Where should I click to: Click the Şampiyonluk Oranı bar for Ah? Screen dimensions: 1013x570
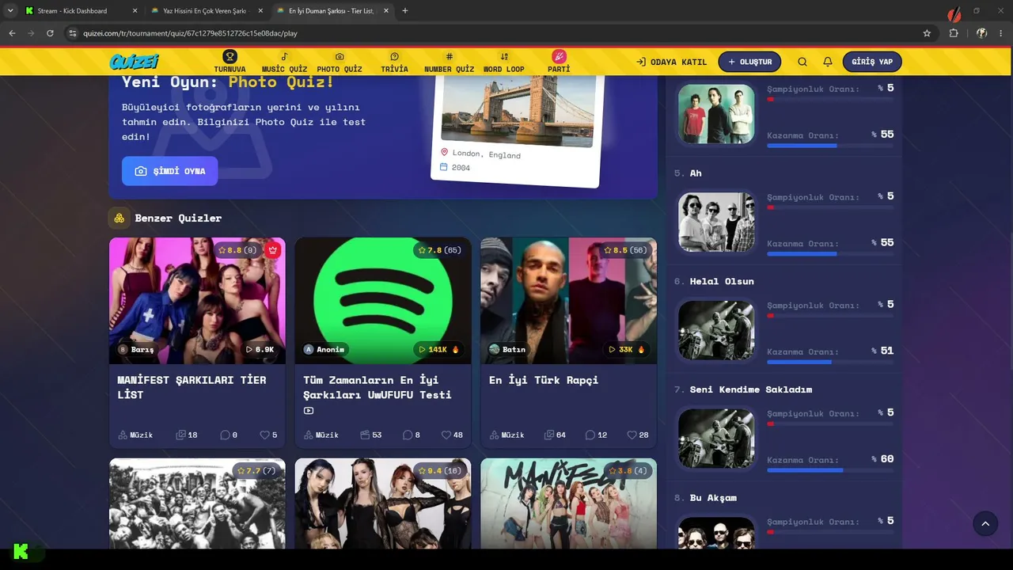(830, 207)
